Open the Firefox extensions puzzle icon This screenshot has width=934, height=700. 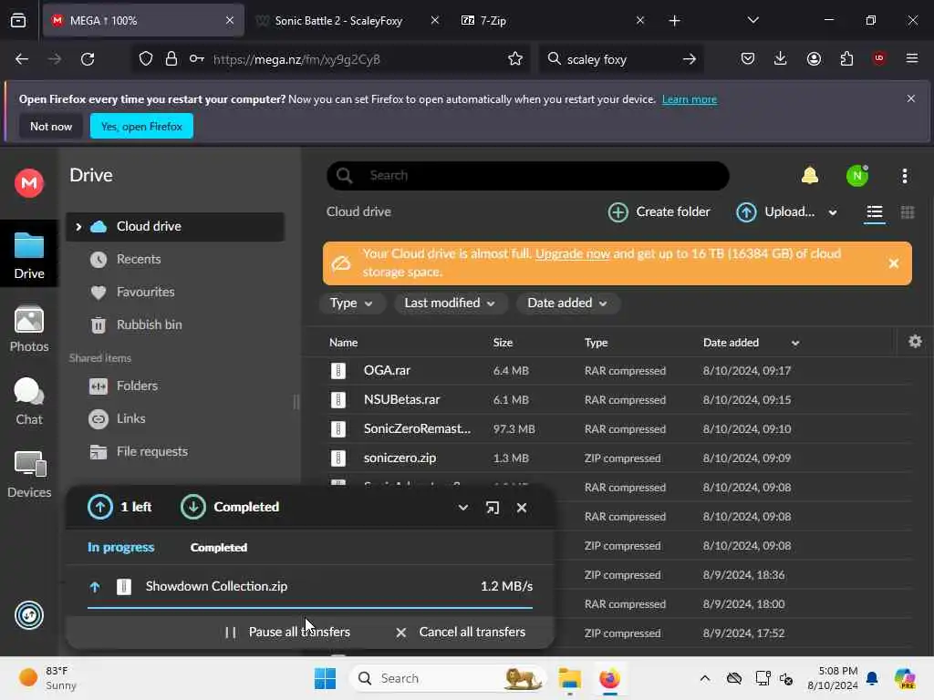[846, 58]
